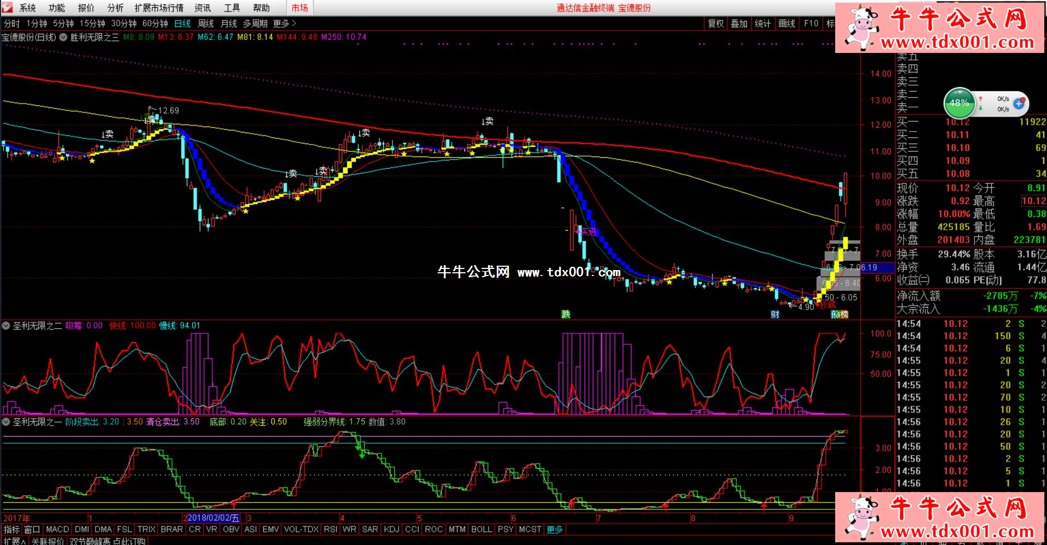This screenshot has height=545, width=1047.
Task: Open the 扩展市场行情 menu
Action: 159,8
